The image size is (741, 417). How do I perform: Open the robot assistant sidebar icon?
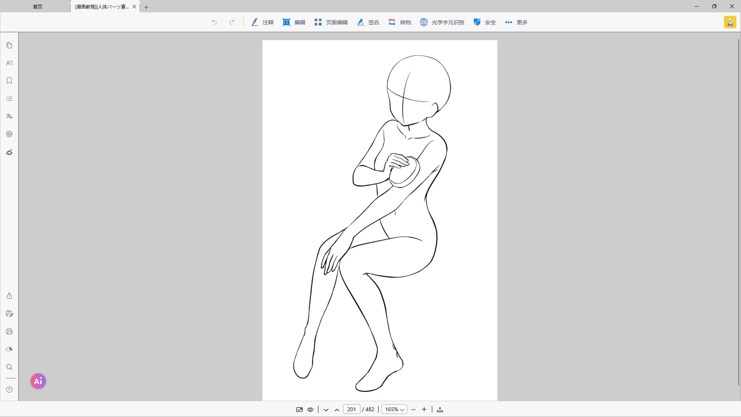pyautogui.click(x=9, y=152)
